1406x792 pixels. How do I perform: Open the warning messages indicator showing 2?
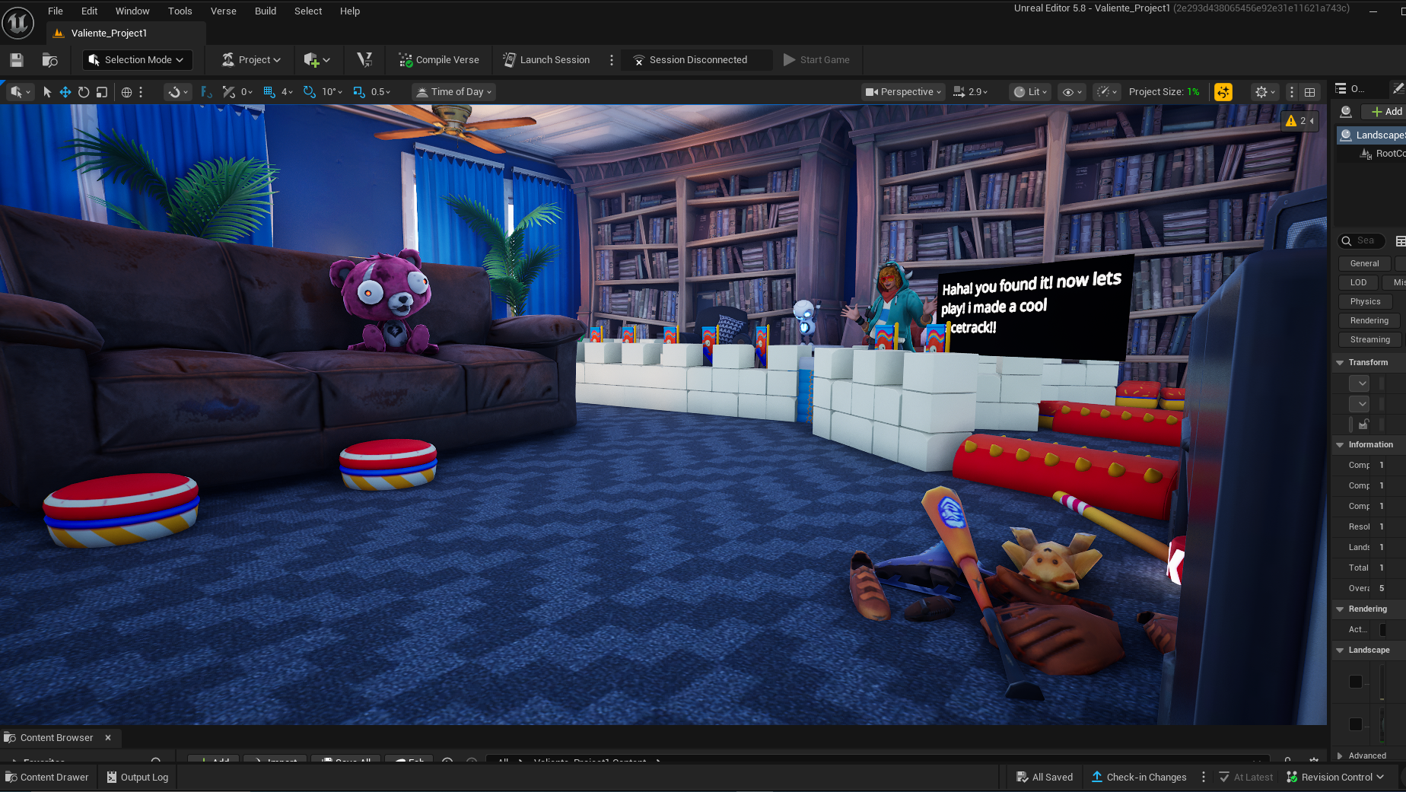(x=1299, y=121)
